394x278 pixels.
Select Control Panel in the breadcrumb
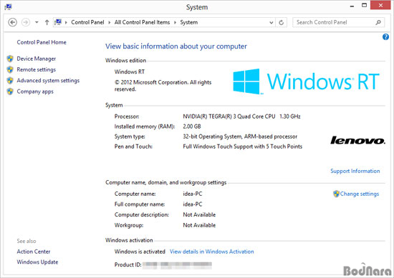pyautogui.click(x=87, y=22)
